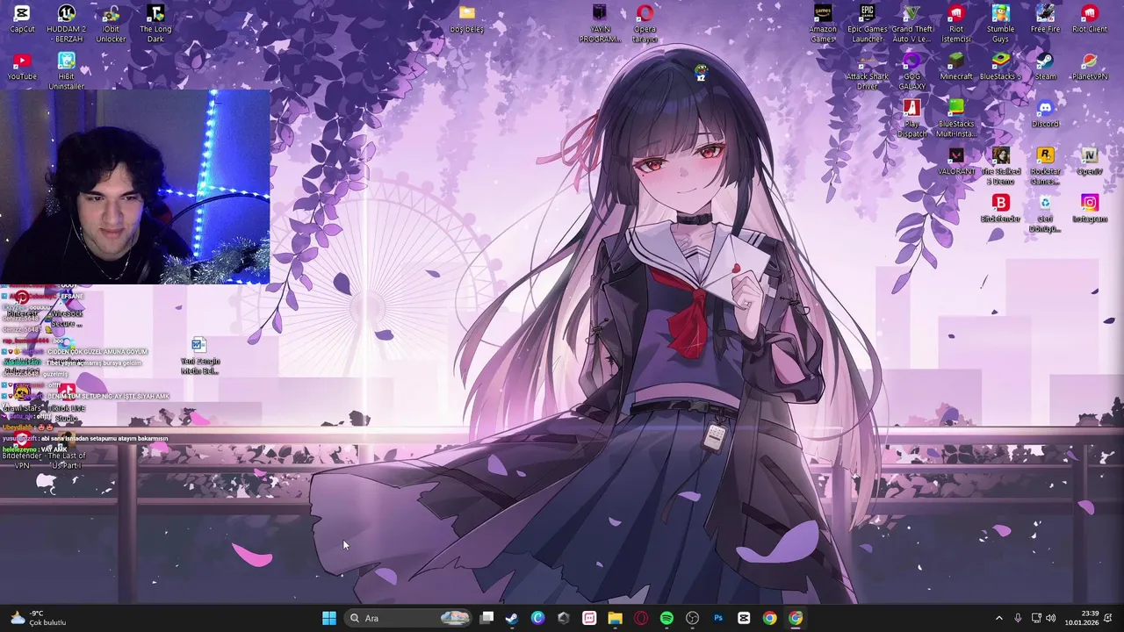Open Opera browser from the taskbar
The width and height of the screenshot is (1124, 632).
(641, 618)
